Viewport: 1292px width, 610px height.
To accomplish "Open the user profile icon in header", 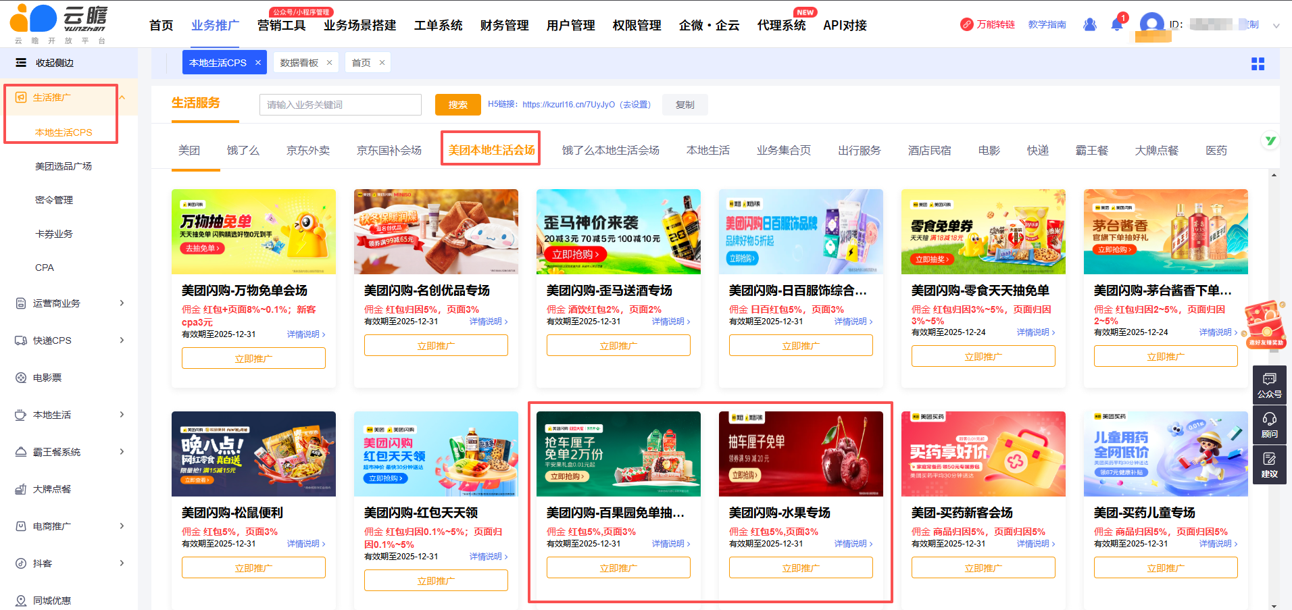I will point(1089,24).
